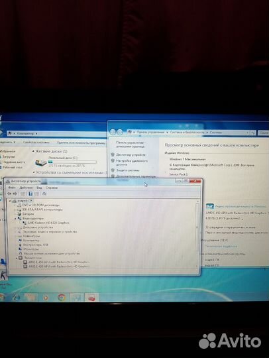
Task: Click Загрузки in Computer window sidebar
Action: (x=9, y=156)
